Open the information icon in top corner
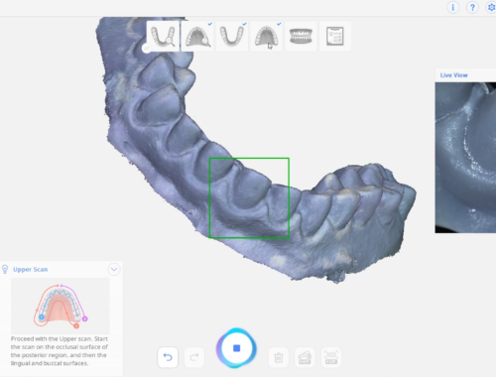Screen dimensions: 496x377 (453, 7)
